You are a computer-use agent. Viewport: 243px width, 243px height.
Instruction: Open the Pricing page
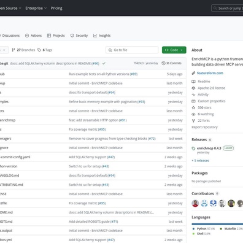click(x=56, y=8)
